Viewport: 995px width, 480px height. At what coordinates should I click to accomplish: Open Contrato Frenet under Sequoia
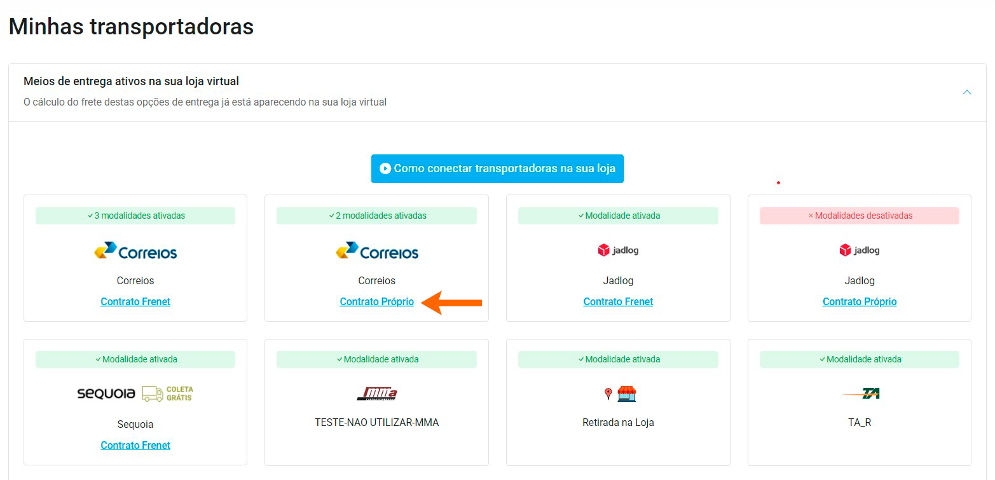[x=135, y=445]
